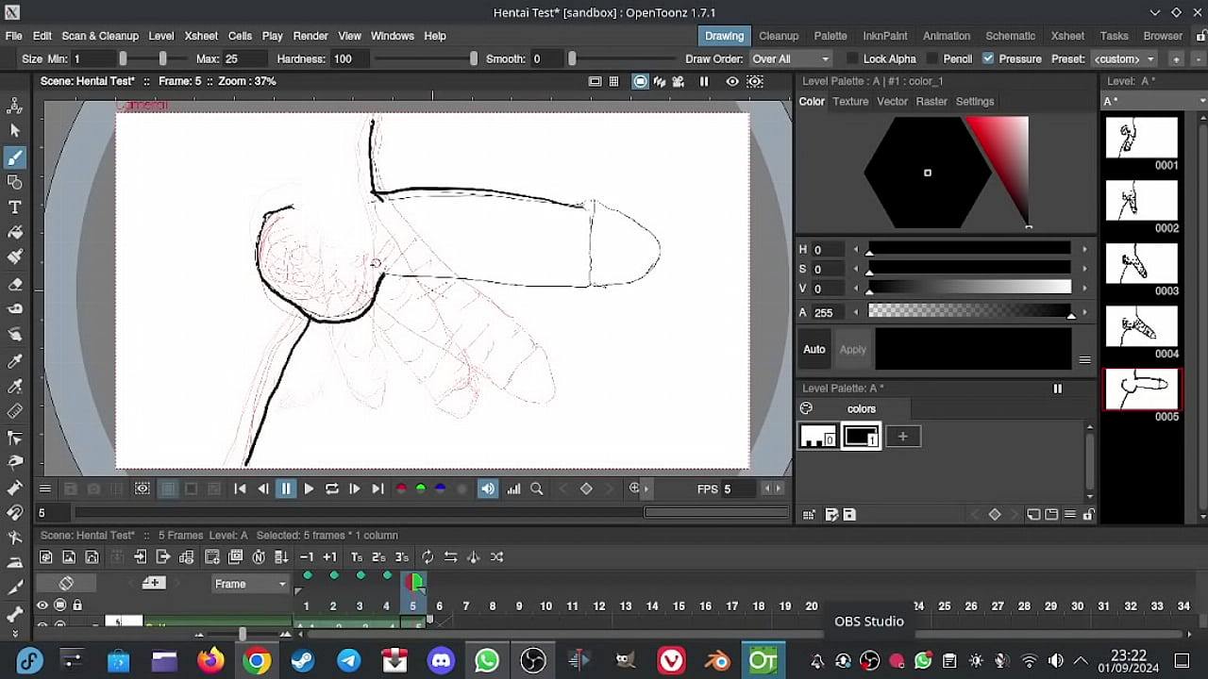Click the Apply button in style editor
This screenshot has width=1208, height=679.
click(853, 349)
